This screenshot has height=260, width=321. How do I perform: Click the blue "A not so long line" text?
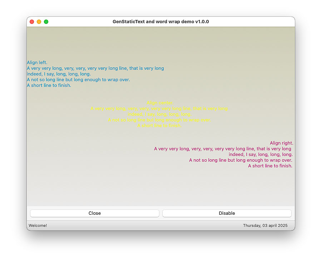[78, 80]
